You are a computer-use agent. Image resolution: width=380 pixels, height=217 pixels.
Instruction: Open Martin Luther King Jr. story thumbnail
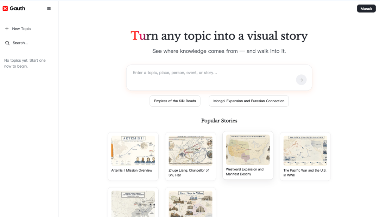click(133, 204)
